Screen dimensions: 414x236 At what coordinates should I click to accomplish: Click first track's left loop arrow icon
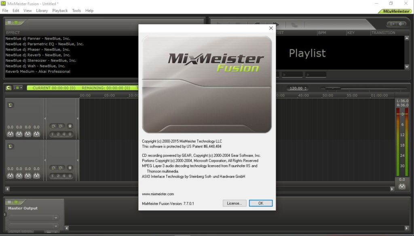tap(54, 126)
